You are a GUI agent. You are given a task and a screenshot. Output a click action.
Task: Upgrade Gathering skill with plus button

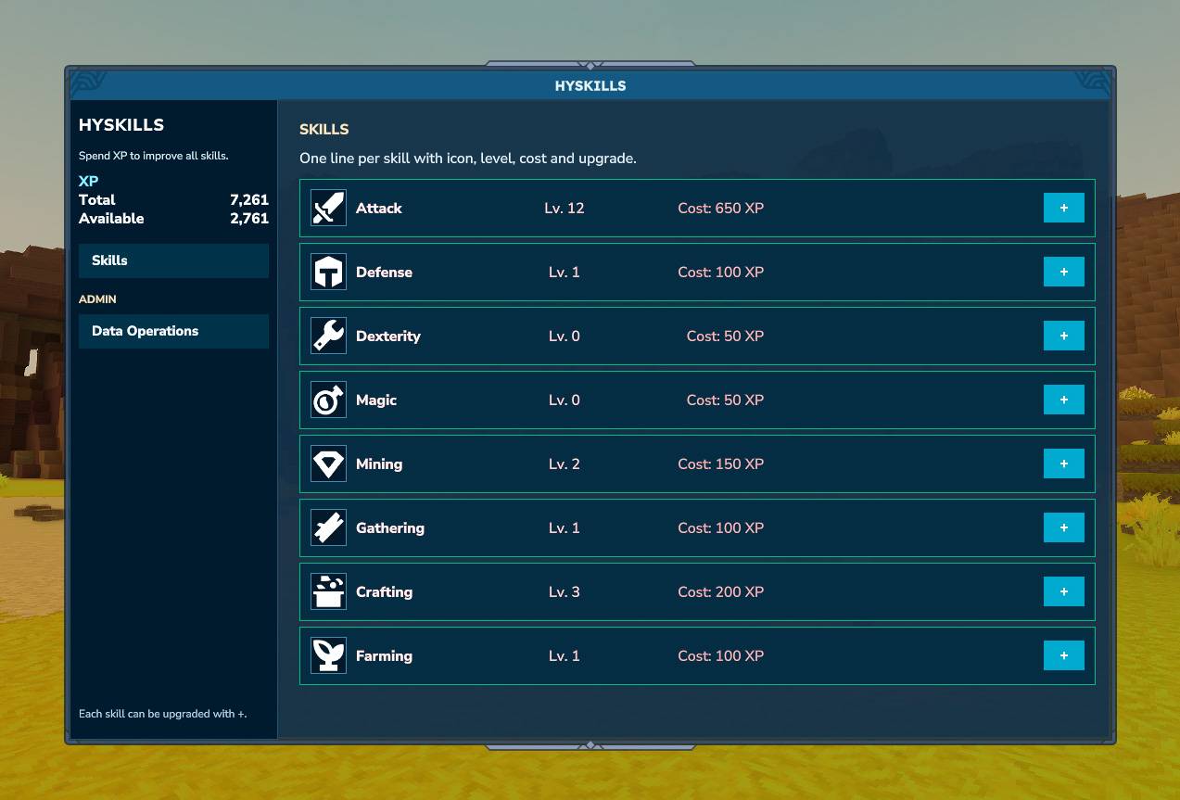click(1064, 528)
